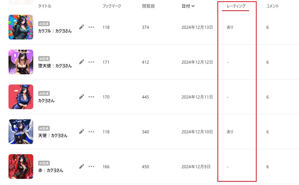Sort by the 閲覧数 column header
This screenshot has height=185, width=299.
148,6
